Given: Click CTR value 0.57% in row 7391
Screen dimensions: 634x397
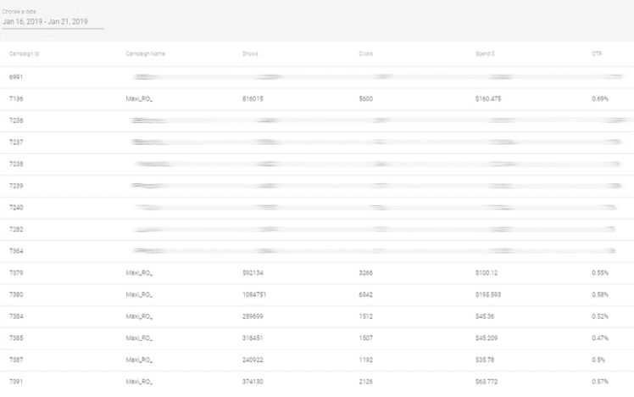Looking at the screenshot, I should (x=600, y=382).
